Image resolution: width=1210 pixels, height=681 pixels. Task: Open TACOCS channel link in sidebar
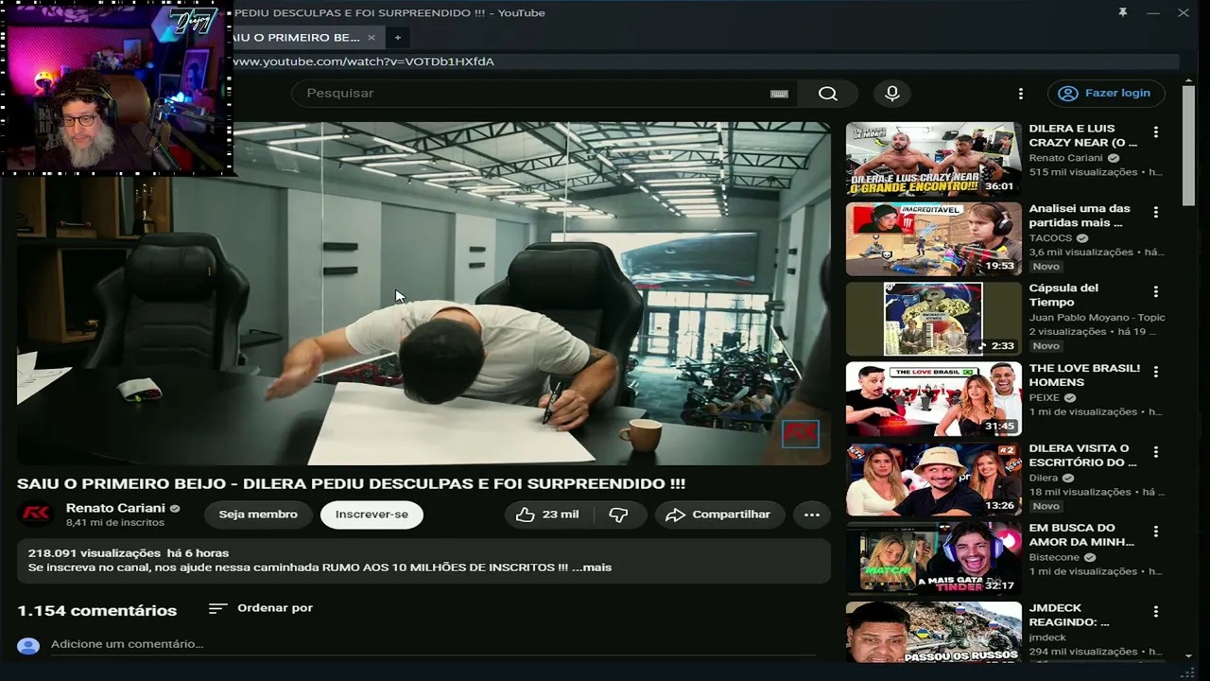pos(1050,238)
